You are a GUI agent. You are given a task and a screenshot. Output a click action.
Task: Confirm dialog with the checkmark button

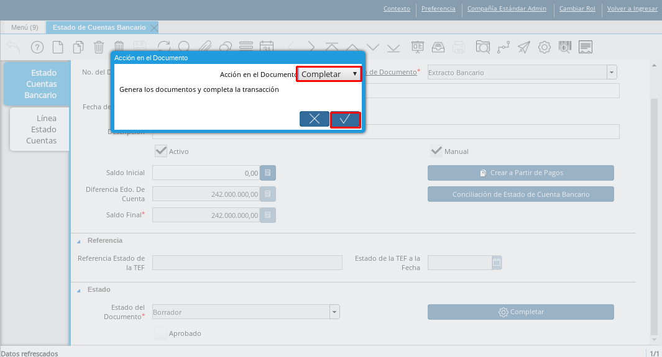pyautogui.click(x=345, y=119)
